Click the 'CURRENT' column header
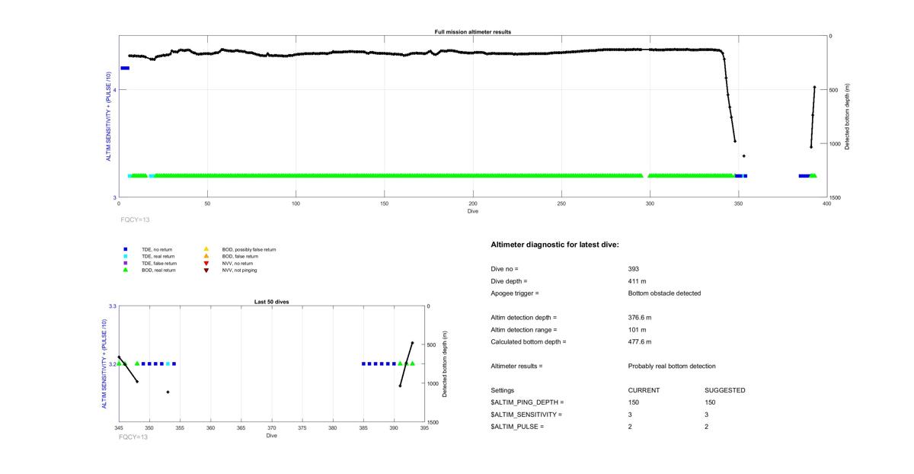This screenshot has width=914, height=474. [644, 391]
